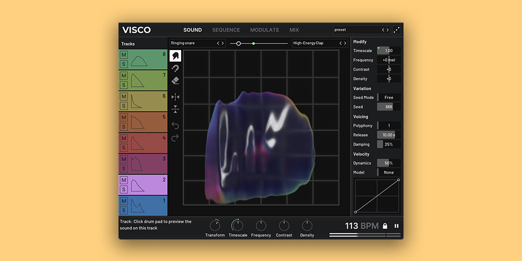Viewport: 522px width, 261px height.
Task: Select the sculpt brush tool
Action: [175, 56]
